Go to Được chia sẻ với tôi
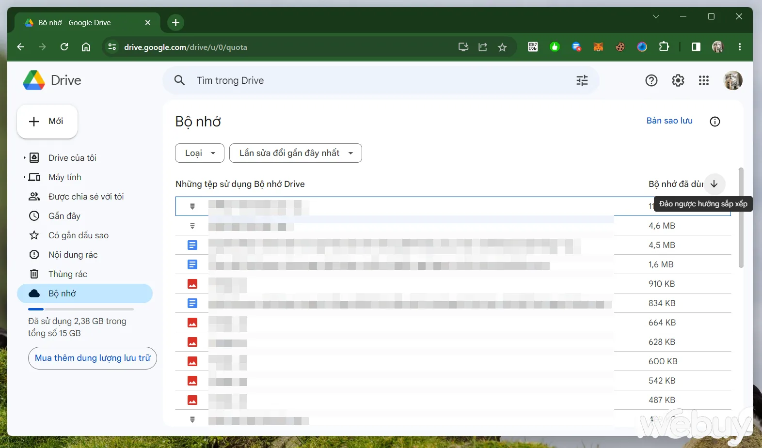This screenshot has width=762, height=448. tap(86, 197)
